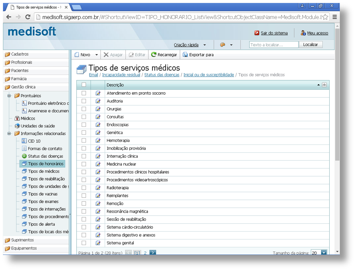Screen dimensions: 356x271
Task: Open the Novo dropdown arrow
Action: point(96,55)
